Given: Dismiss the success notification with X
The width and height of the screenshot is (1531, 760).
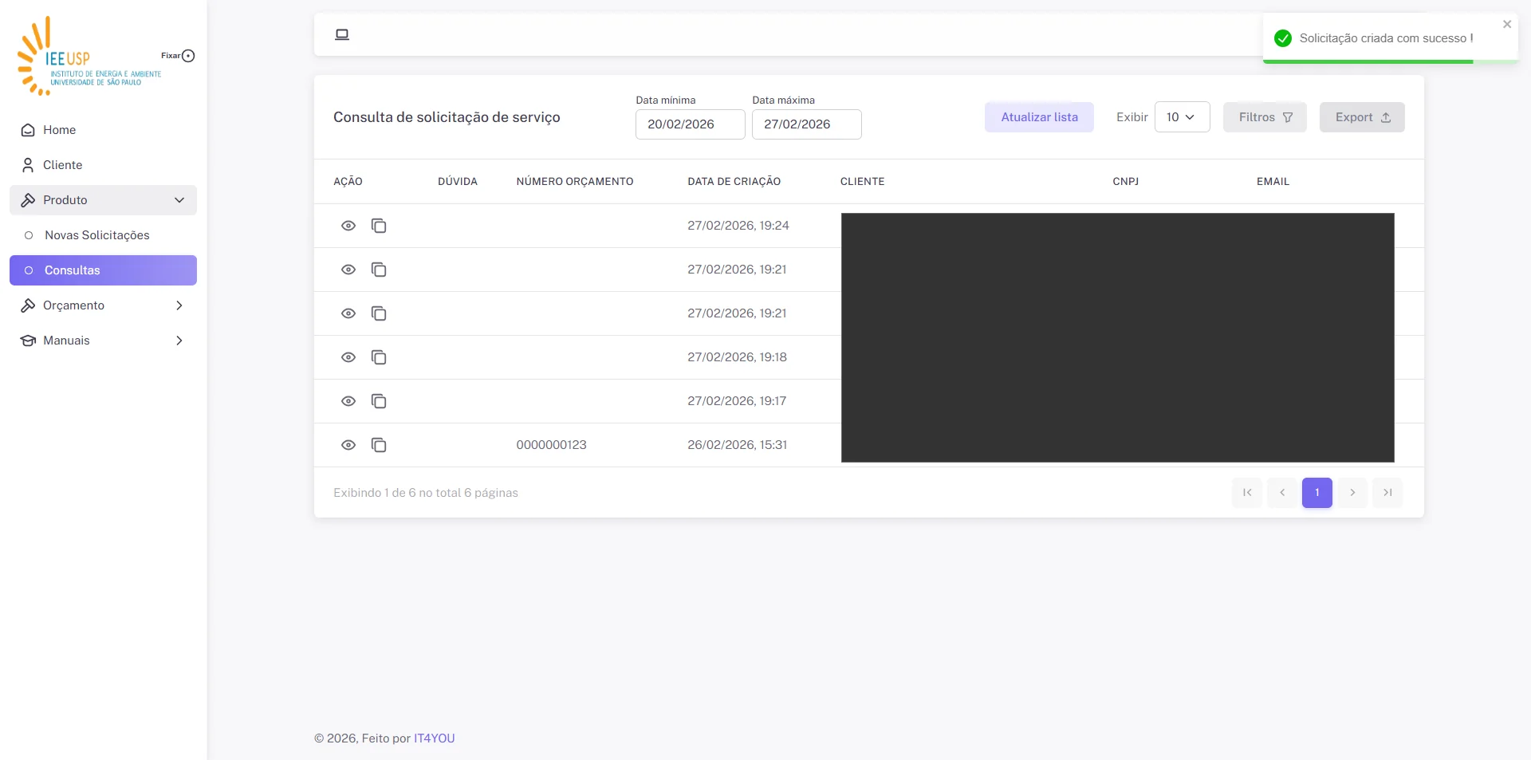Looking at the screenshot, I should 1507,25.
